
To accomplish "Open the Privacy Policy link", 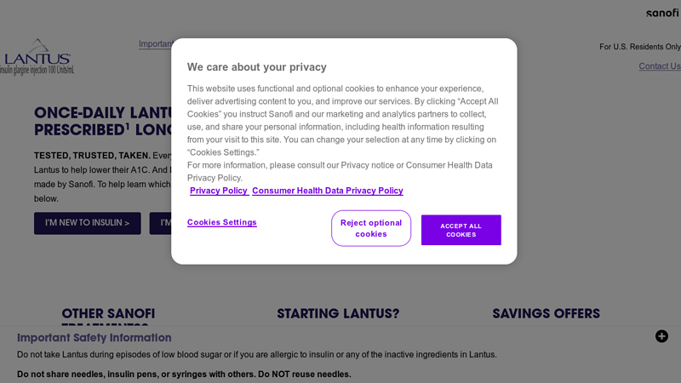I will (219, 191).
